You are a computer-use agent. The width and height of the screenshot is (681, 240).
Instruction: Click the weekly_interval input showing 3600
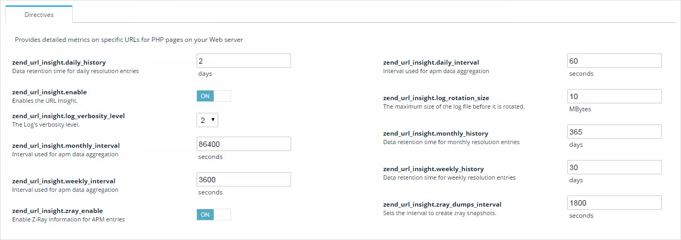244,180
